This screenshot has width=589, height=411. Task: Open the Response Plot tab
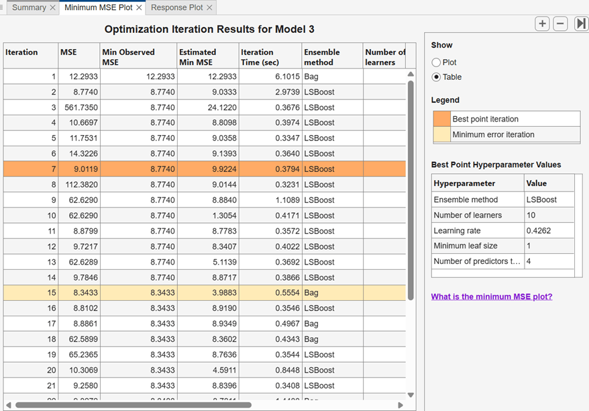pos(176,7)
